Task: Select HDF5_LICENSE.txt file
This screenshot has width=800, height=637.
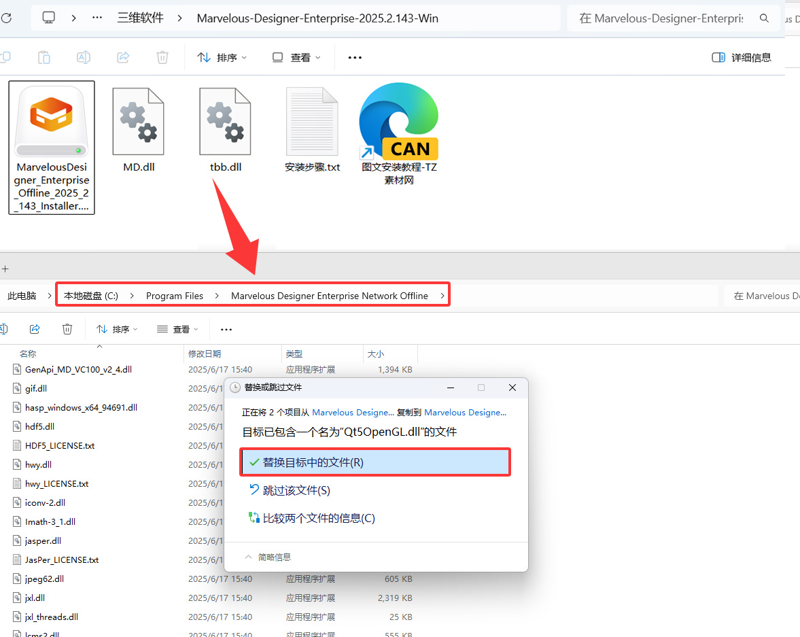Action: 60,445
